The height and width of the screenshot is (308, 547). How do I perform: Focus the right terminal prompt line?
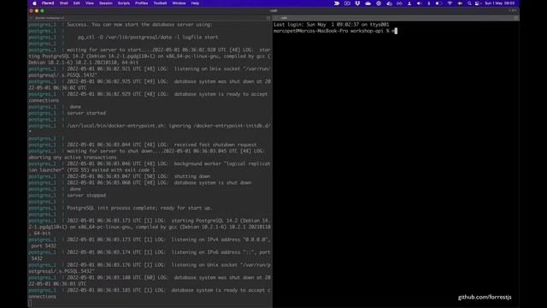click(335, 31)
